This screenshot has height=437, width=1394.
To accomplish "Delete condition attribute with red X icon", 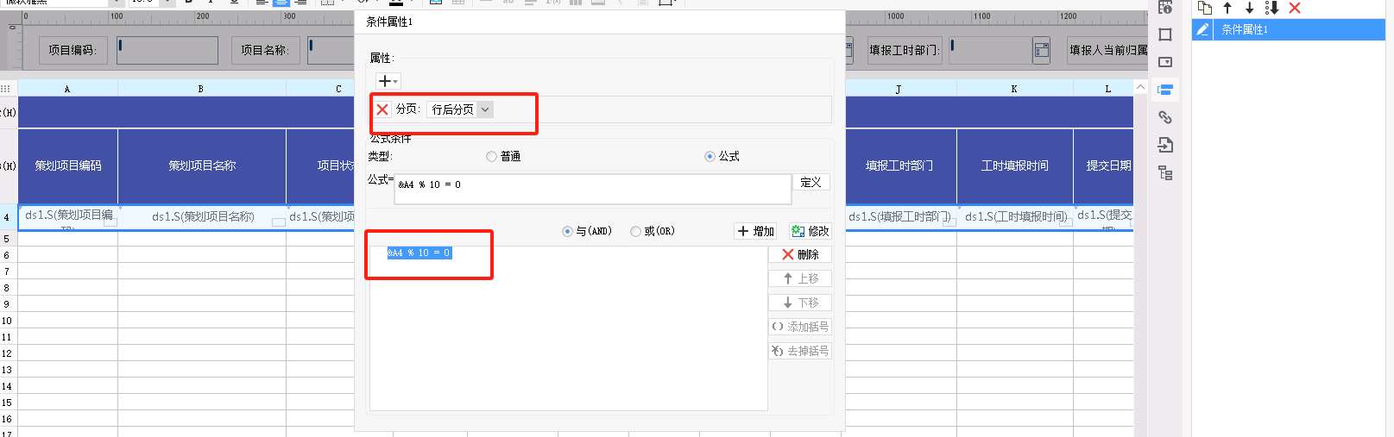I will click(1294, 8).
